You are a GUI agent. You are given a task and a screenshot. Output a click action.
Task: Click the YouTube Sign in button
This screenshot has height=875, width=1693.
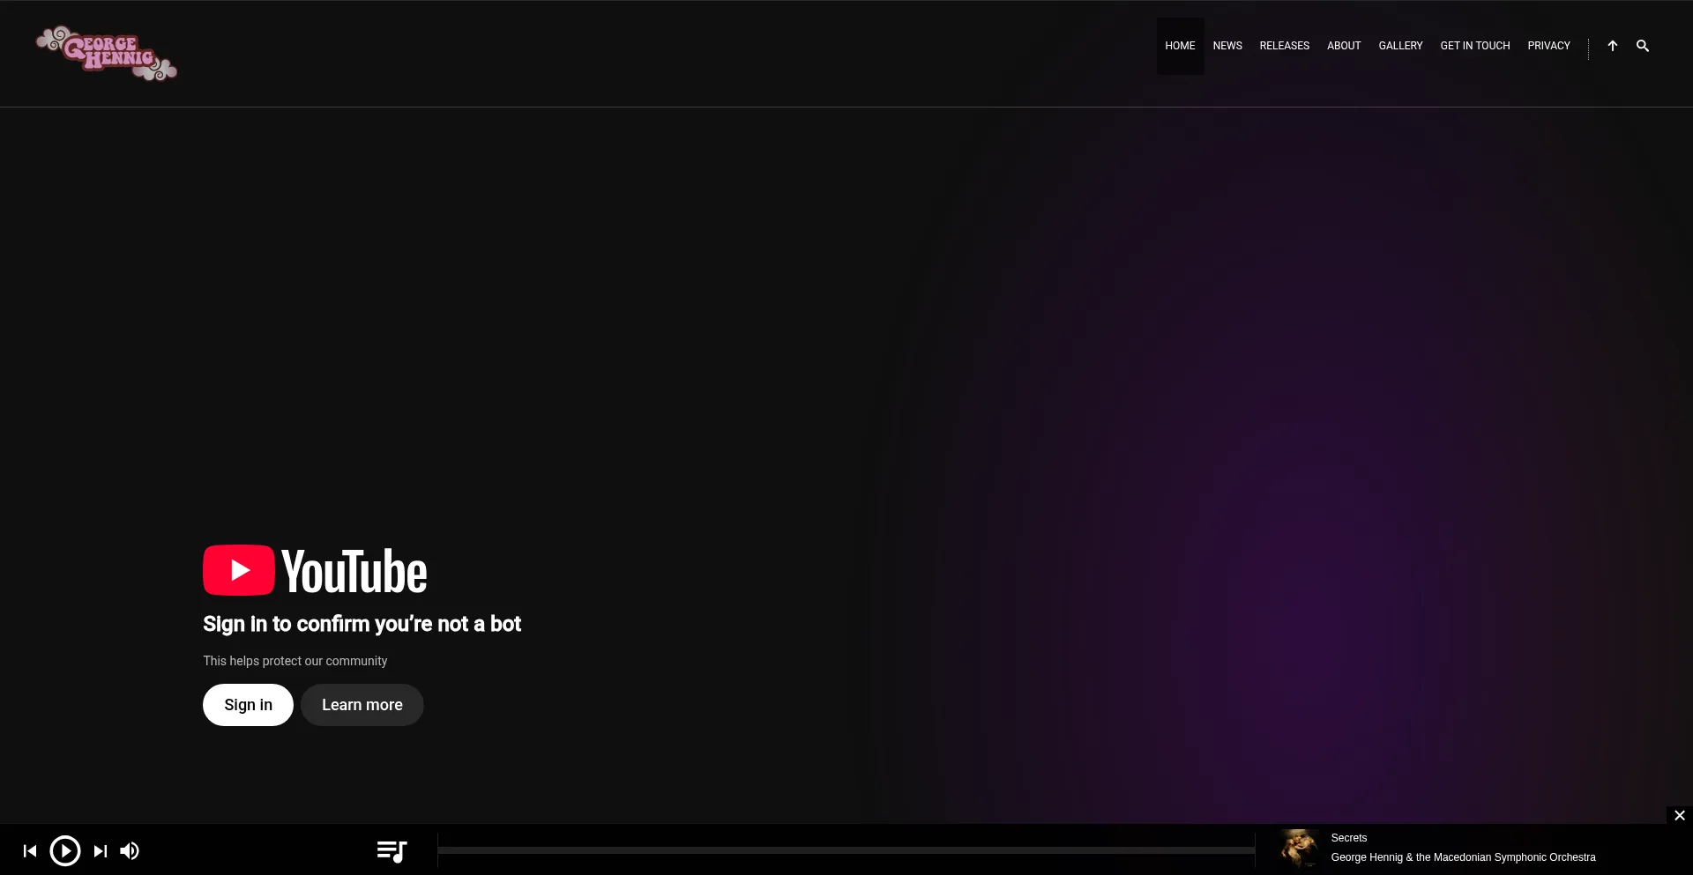point(248,705)
